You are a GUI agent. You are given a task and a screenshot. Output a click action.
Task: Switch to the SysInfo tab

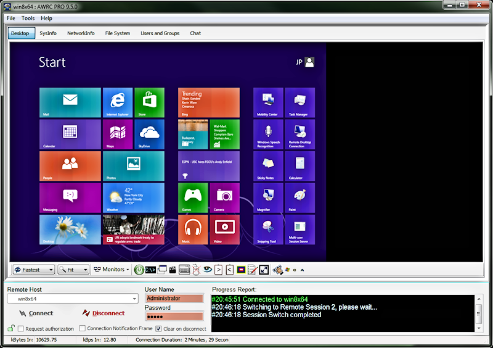[x=48, y=33]
